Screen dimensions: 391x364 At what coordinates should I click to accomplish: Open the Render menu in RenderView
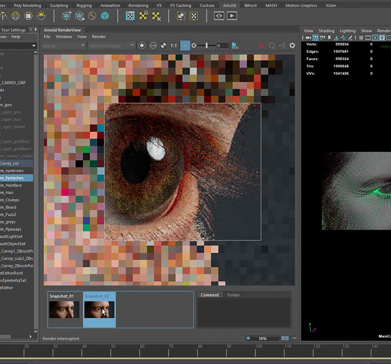pyautogui.click(x=99, y=37)
